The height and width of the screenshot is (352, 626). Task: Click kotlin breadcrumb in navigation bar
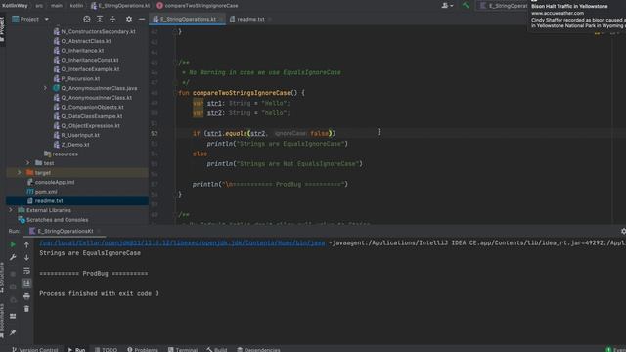click(x=76, y=6)
